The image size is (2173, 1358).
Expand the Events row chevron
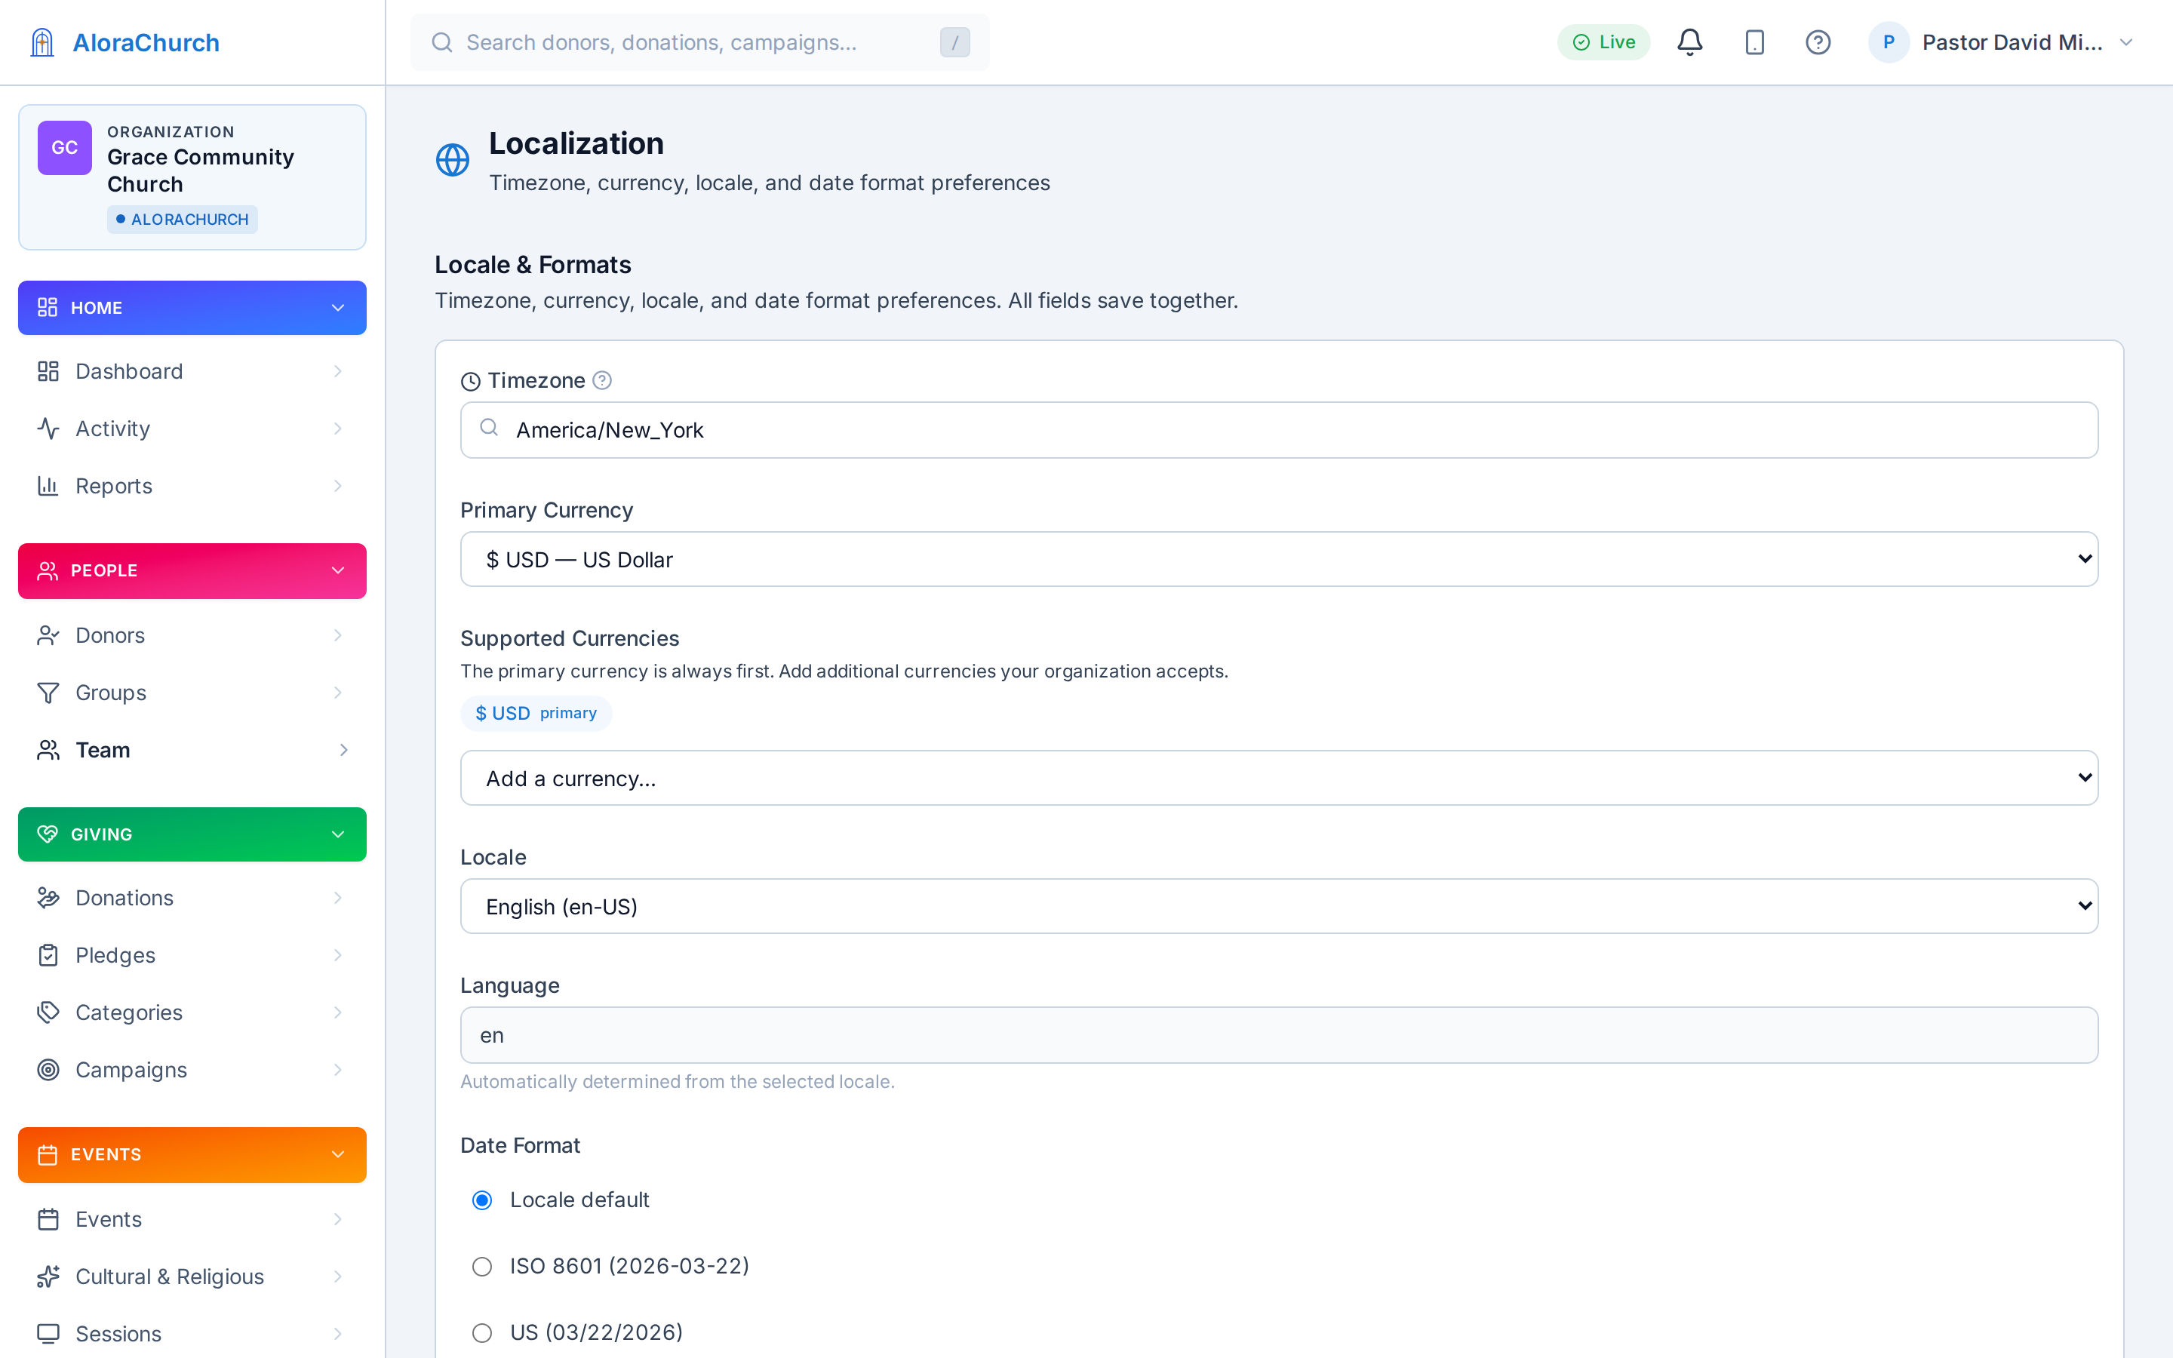tap(337, 1218)
